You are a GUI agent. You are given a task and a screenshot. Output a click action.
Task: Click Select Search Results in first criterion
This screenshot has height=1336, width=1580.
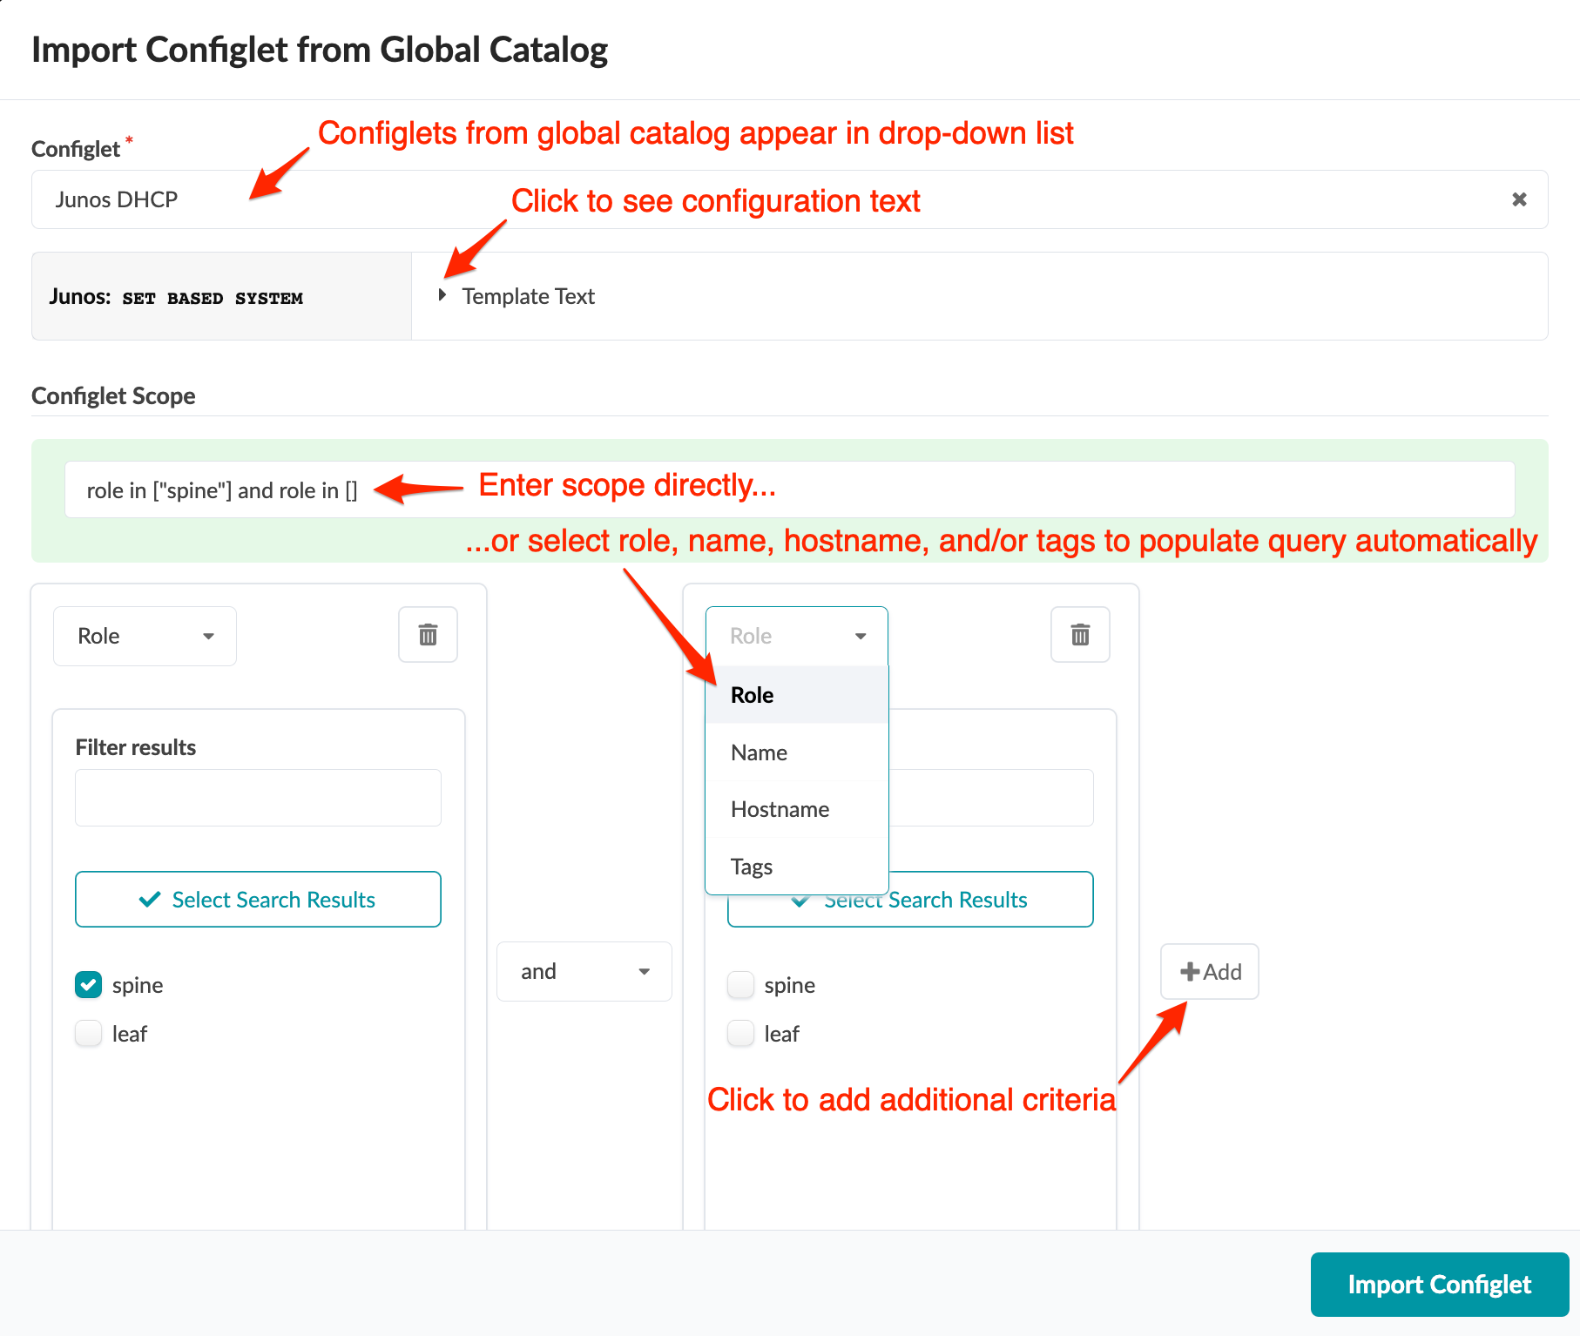[258, 900]
